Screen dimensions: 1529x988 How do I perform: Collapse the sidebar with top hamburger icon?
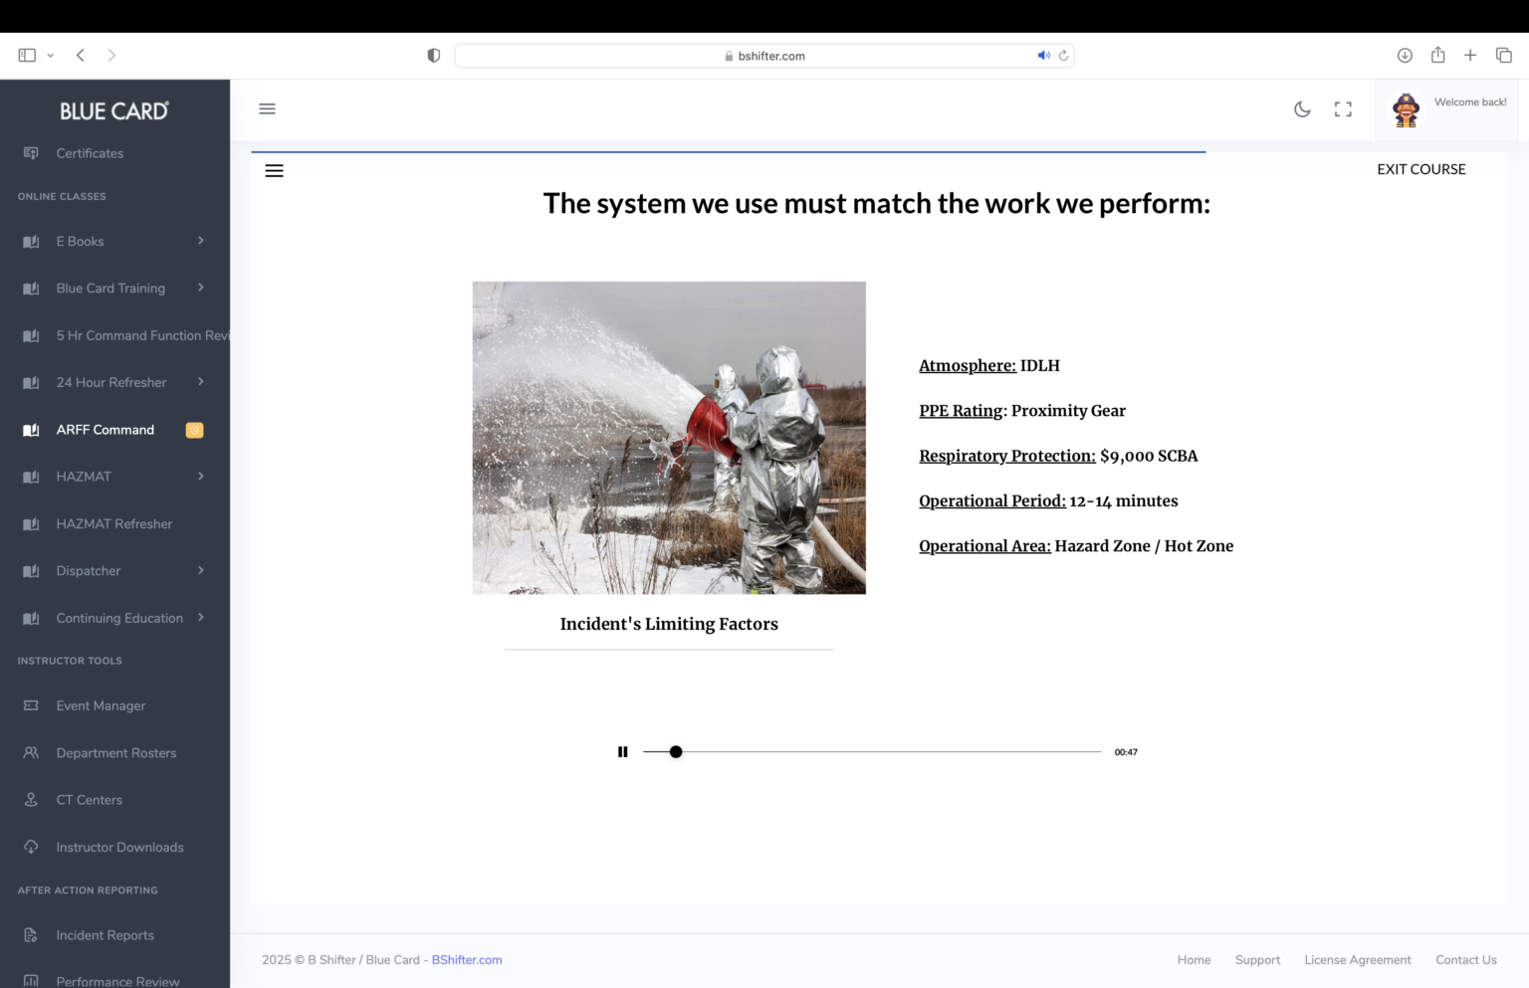tap(267, 109)
